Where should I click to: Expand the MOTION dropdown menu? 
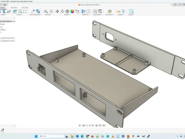[48, 15]
